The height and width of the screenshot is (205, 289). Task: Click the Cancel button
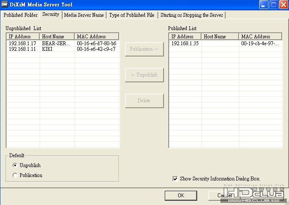[224, 196]
